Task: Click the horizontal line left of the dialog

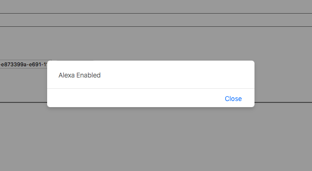Action: (x=24, y=102)
